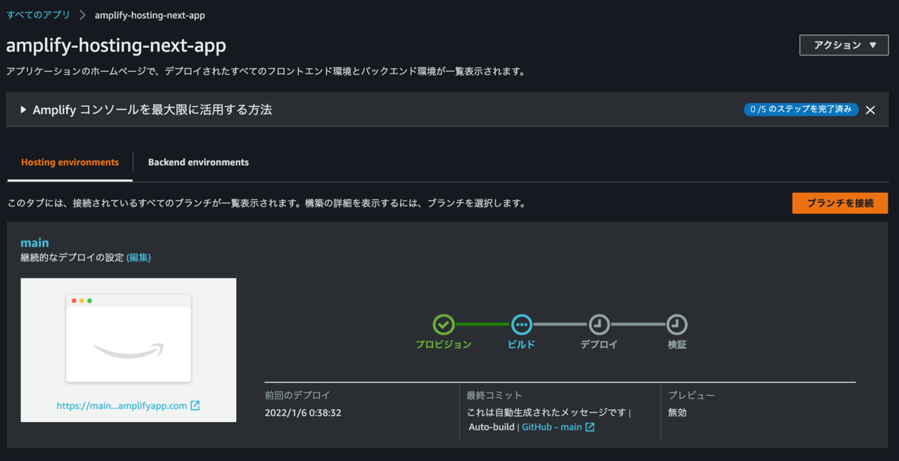Open the アクション dropdown menu
The width and height of the screenshot is (899, 461).
[x=844, y=45]
